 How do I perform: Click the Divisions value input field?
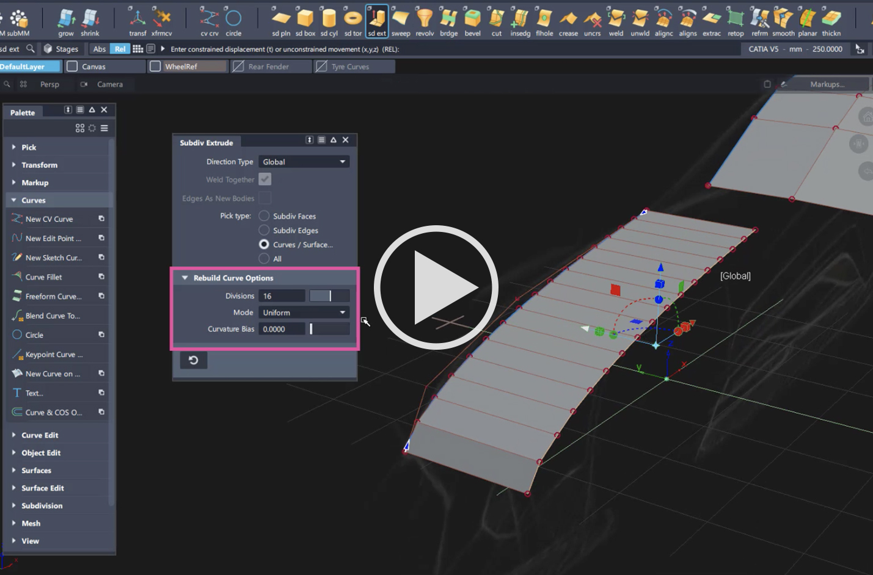pos(282,295)
